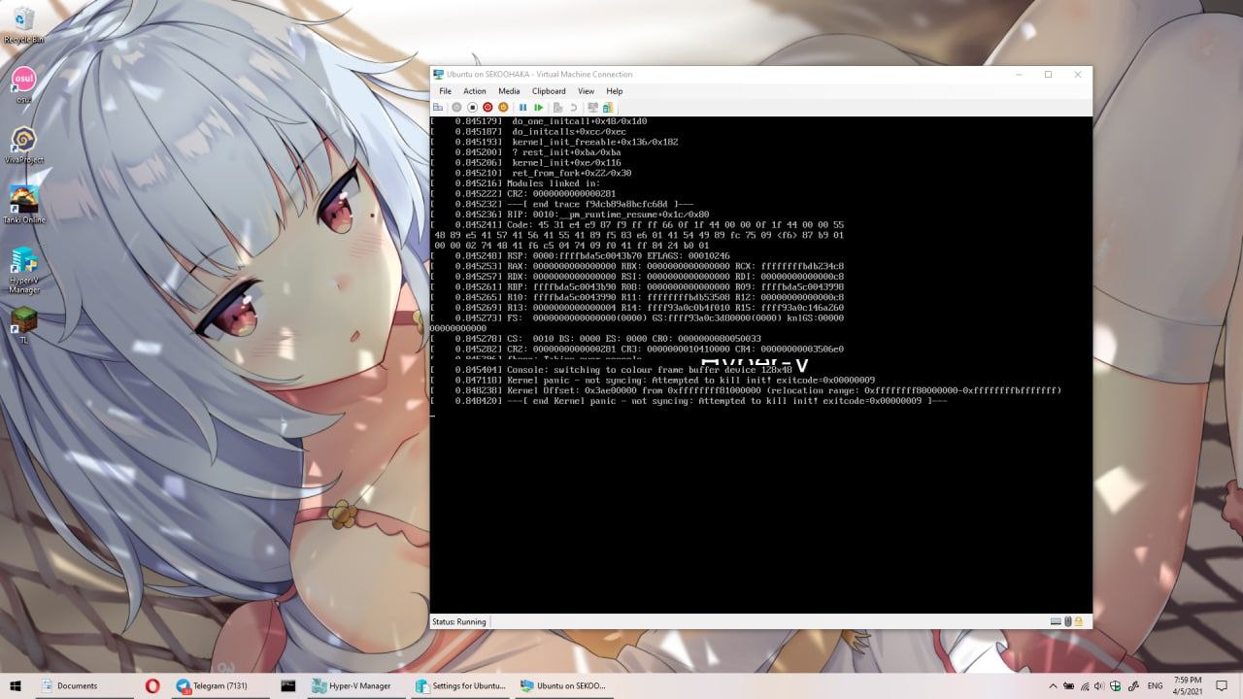
Task: Click the Checkpoint toolbar icon
Action: tap(557, 107)
